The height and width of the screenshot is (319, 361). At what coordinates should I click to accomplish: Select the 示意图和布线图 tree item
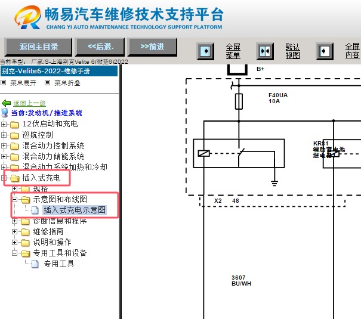click(60, 199)
